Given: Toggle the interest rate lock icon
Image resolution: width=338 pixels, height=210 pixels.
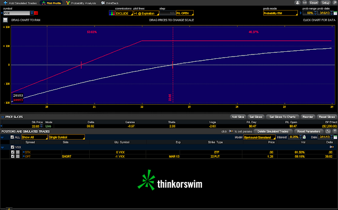Looking at the screenshot, I should click(x=304, y=137).
